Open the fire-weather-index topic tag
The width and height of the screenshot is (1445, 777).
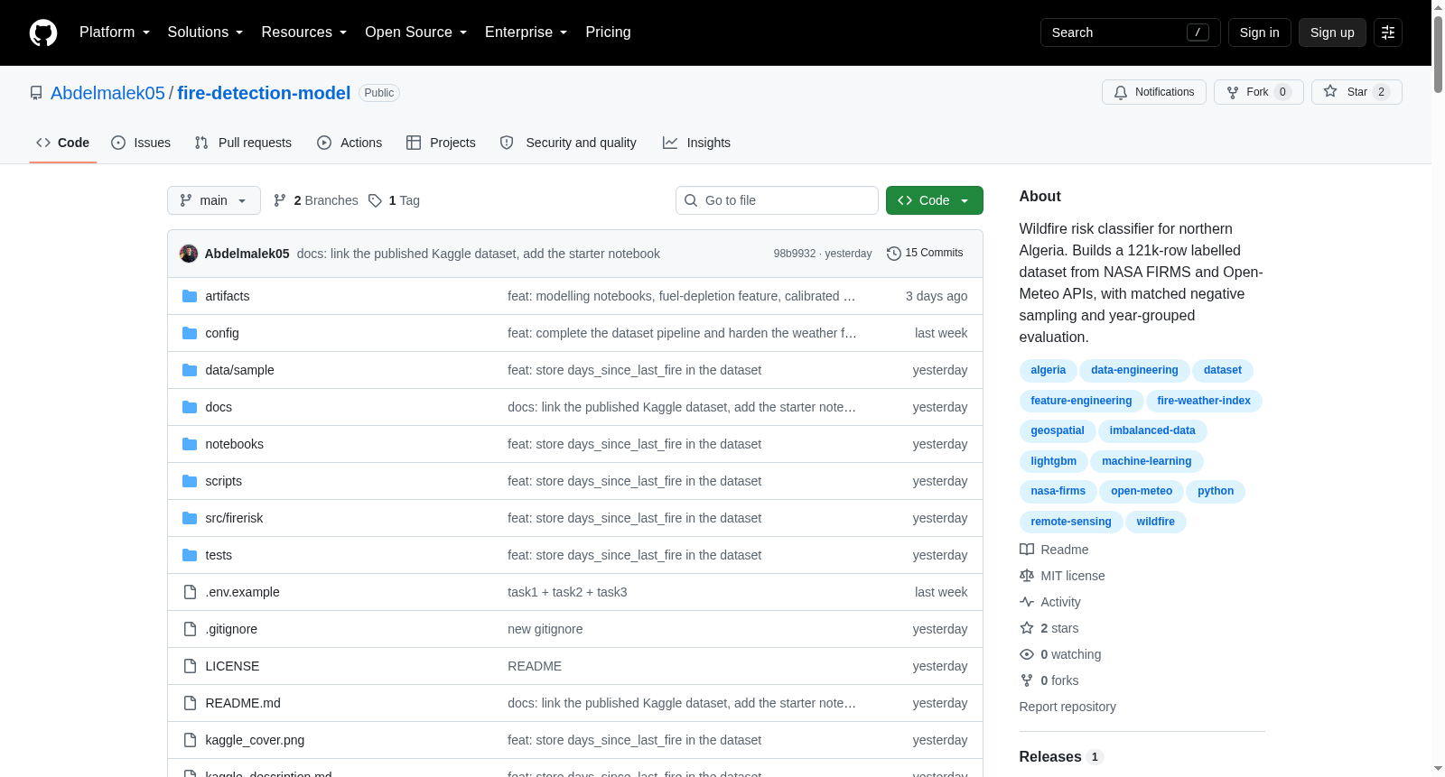[x=1204, y=401]
